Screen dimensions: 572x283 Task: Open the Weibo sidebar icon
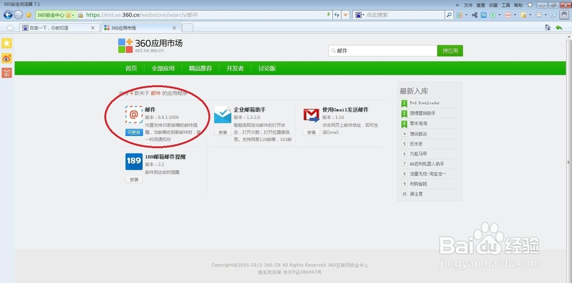7,58
